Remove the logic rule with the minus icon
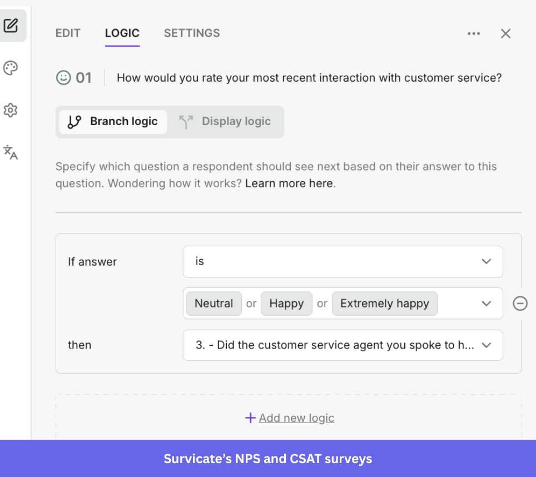The height and width of the screenshot is (477, 536). 520,304
